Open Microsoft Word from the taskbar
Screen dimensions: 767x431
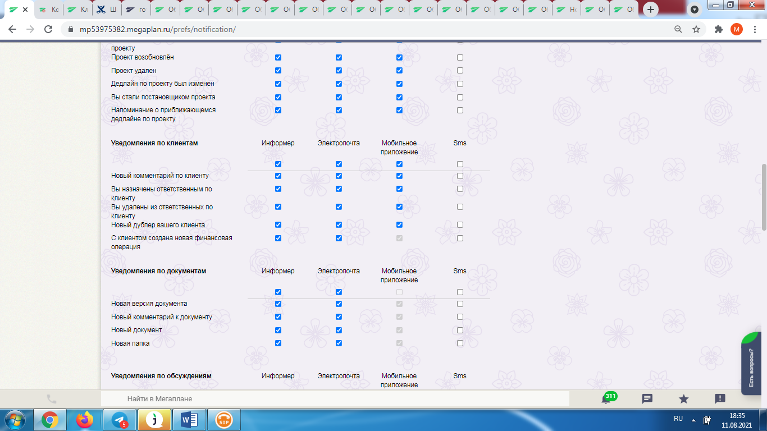point(189,420)
